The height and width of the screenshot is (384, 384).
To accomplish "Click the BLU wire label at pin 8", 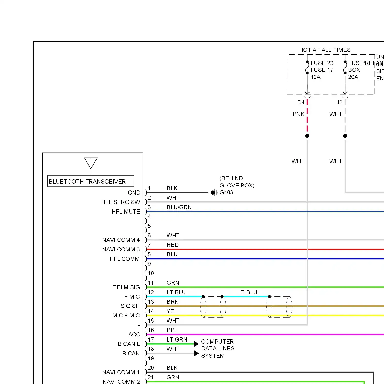I will (172, 254).
